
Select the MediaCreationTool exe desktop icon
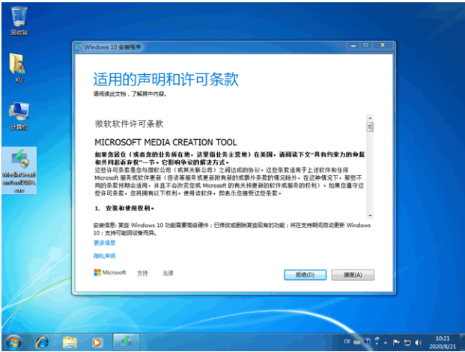19,168
